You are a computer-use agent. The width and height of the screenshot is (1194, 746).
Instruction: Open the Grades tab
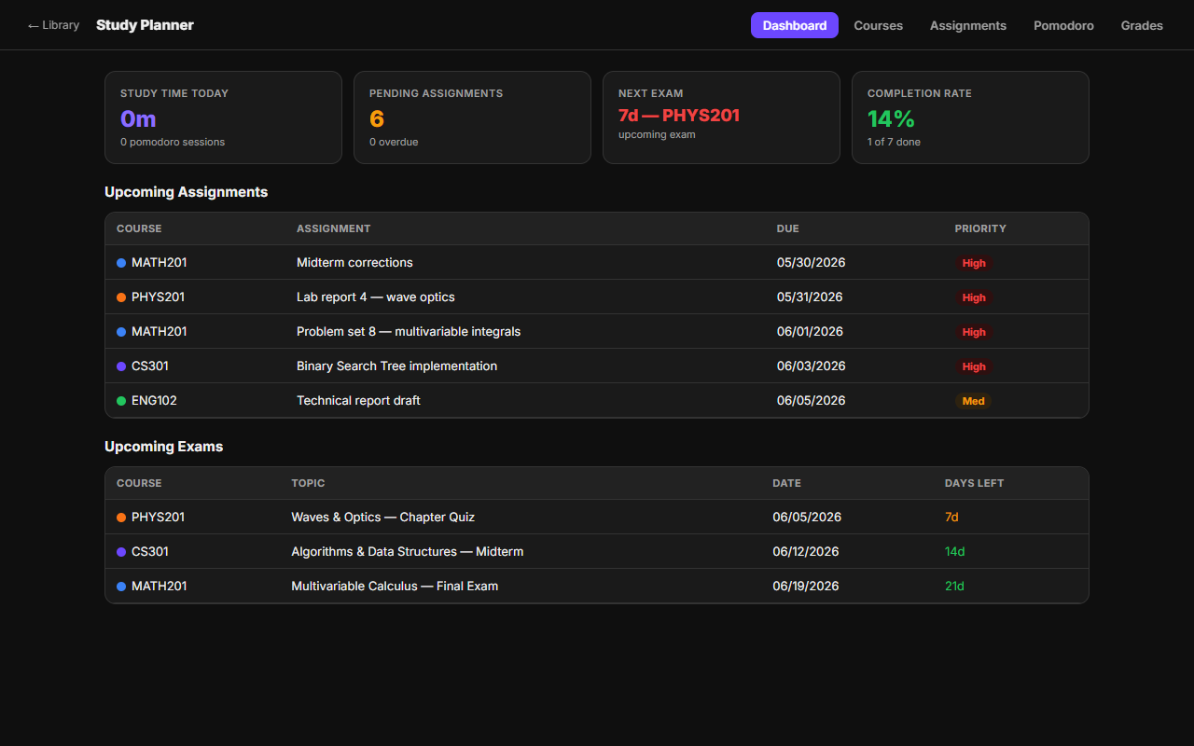click(x=1142, y=25)
